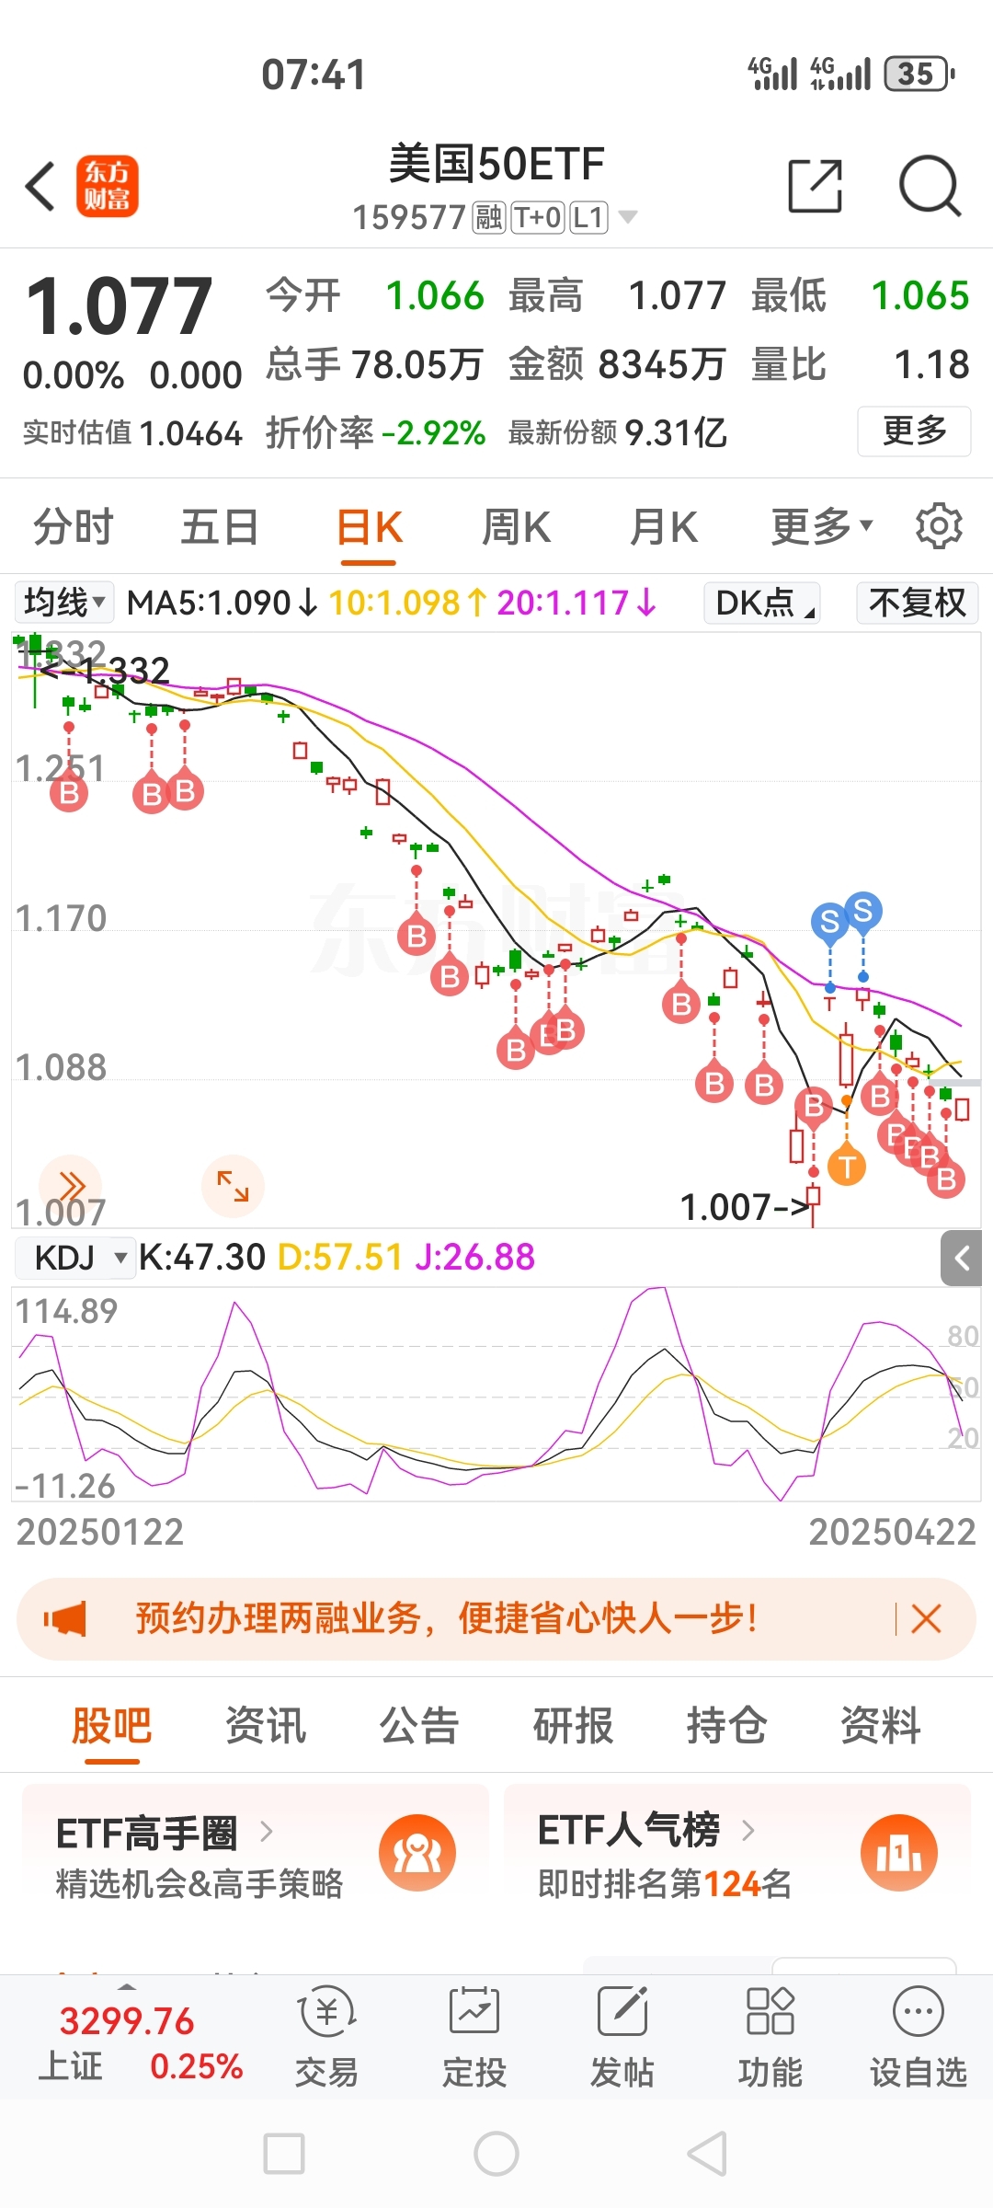Expand chart to fullscreen with diagonal arrows
This screenshot has height=2208, width=993.
point(233,1185)
